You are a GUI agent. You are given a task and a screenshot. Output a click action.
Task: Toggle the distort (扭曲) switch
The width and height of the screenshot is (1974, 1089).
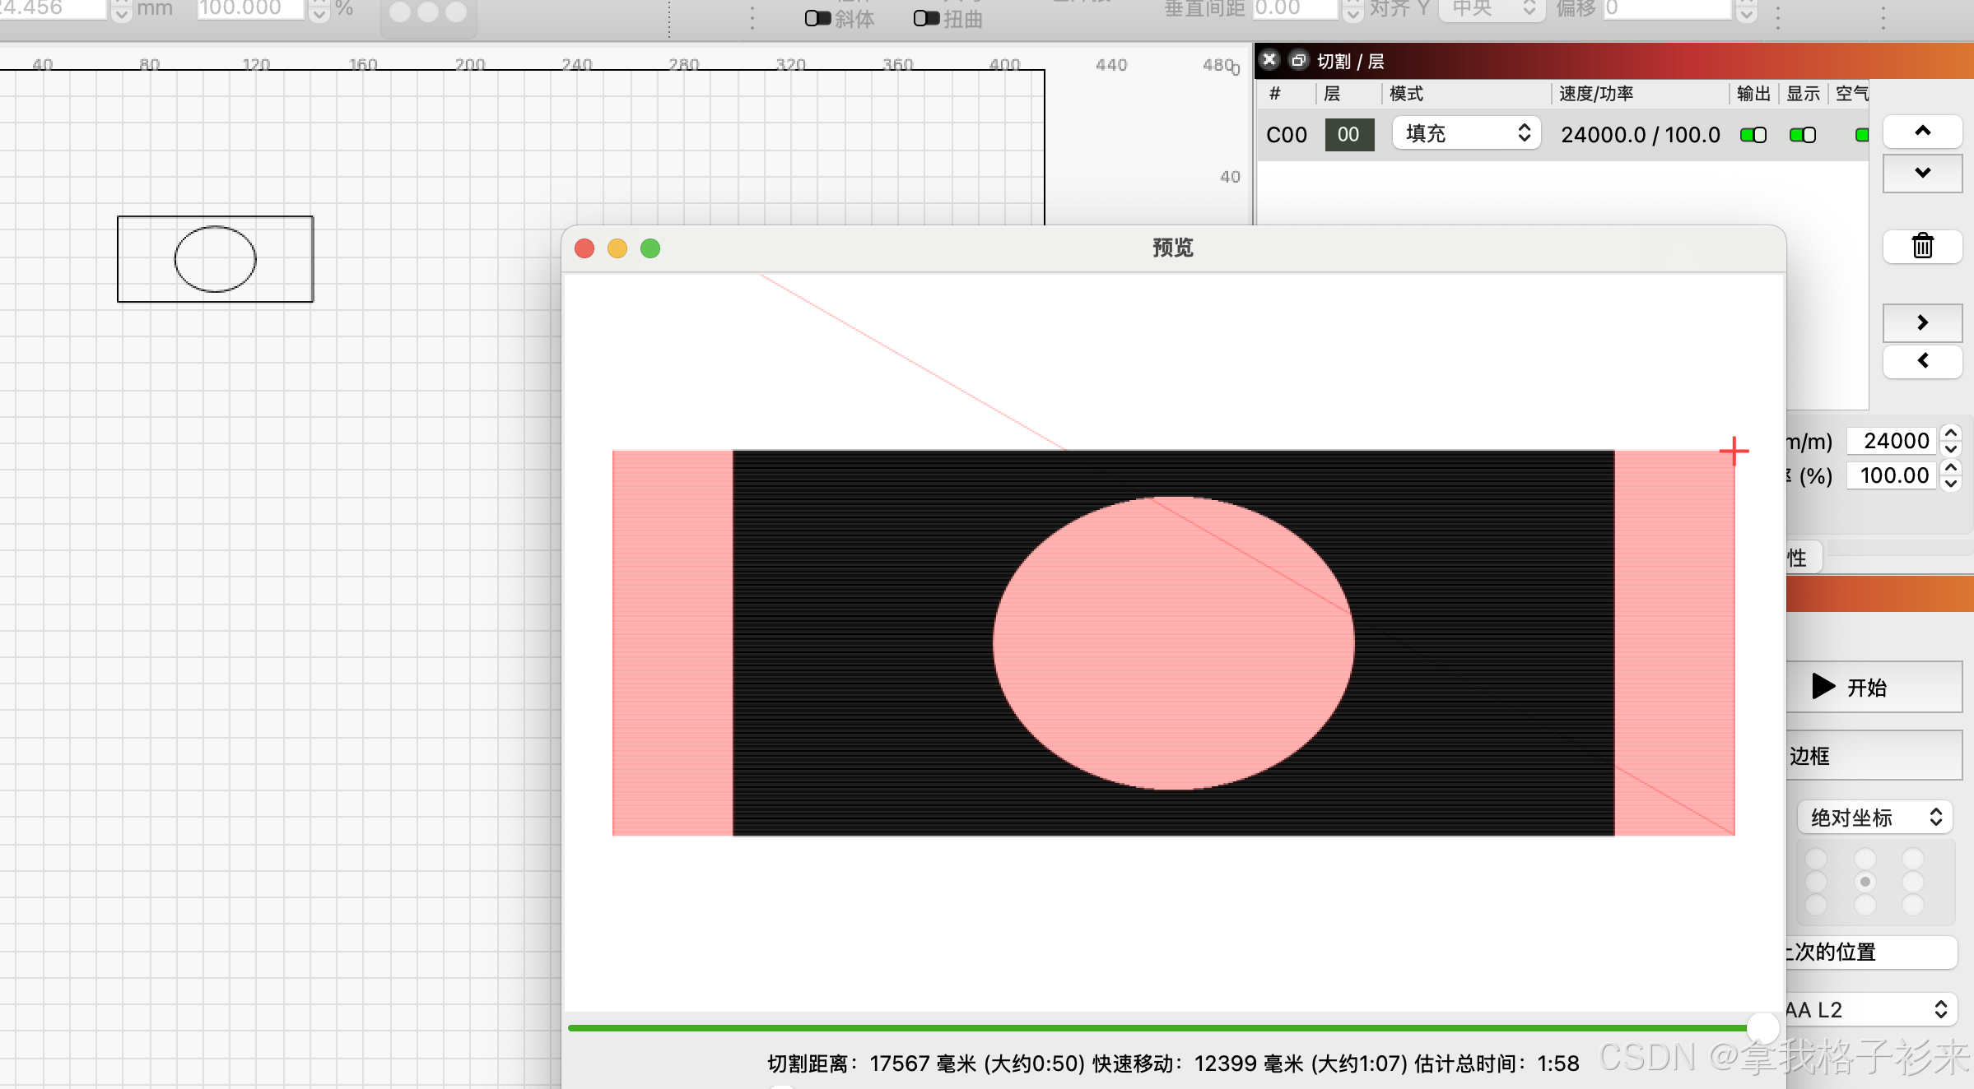926,18
